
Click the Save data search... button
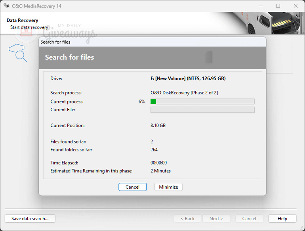(30, 218)
